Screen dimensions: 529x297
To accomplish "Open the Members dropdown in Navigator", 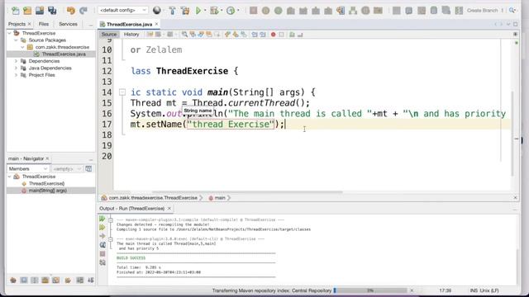I will point(28,168).
